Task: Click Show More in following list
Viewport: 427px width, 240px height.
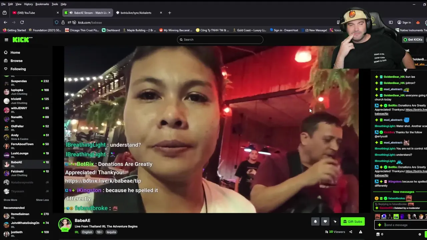Action: (10, 200)
